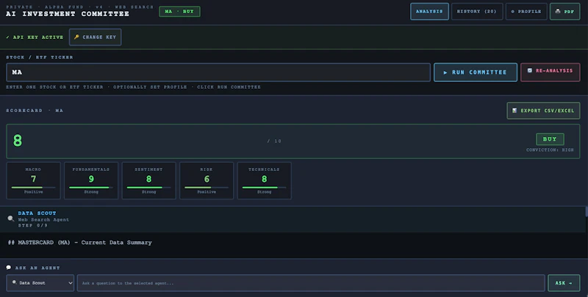
Task: Click the Macro score progress bar
Action: coord(33,188)
